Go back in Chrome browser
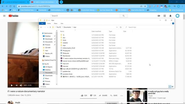Viewport: 185px width, 104px height. pos(3,6)
